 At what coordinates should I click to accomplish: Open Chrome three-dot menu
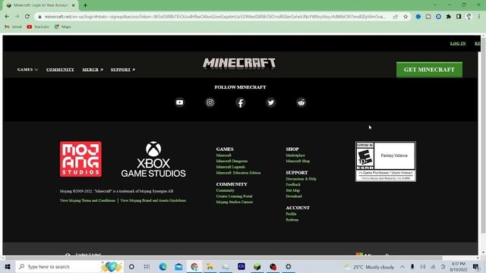point(479,17)
